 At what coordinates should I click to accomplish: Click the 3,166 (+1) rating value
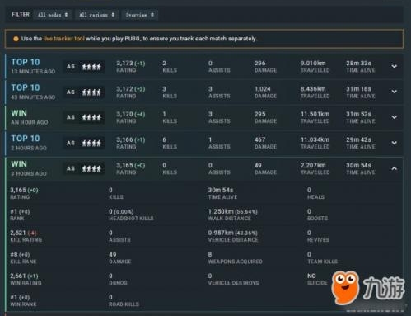pyautogui.click(x=131, y=140)
